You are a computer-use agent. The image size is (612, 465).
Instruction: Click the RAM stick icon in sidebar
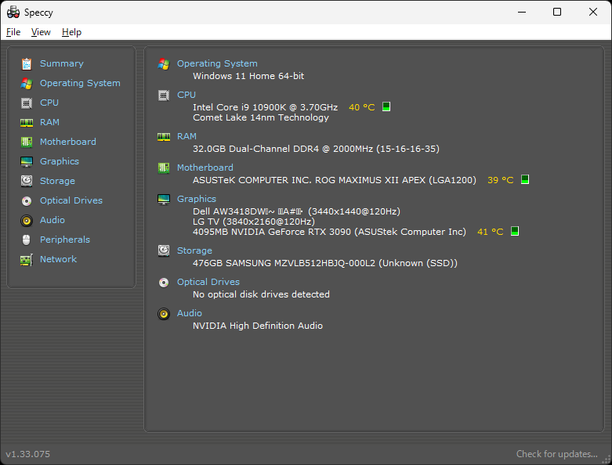27,123
